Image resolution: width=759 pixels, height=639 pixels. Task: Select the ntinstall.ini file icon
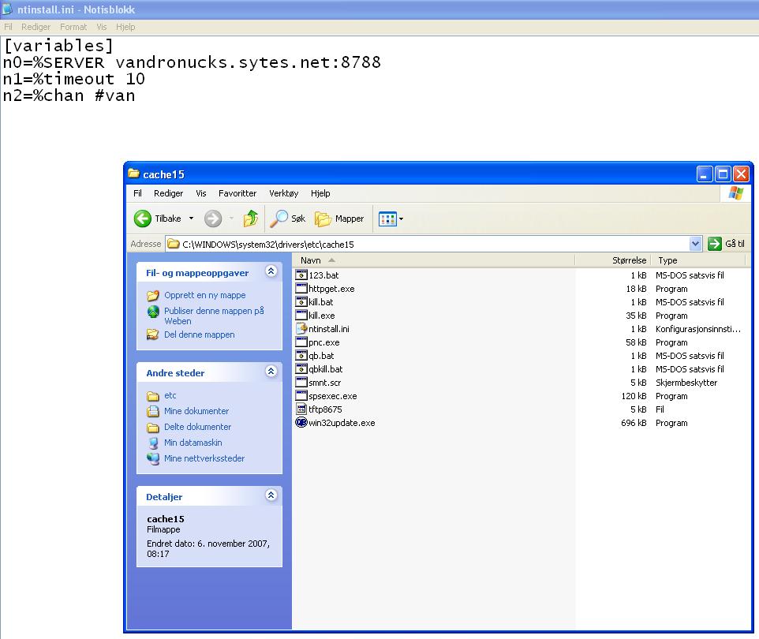(301, 329)
